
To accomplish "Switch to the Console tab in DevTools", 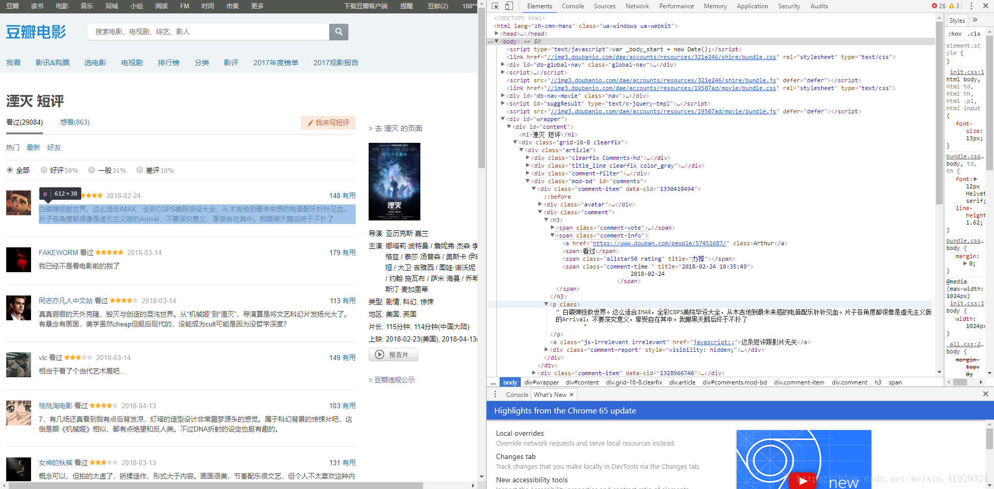I will point(573,6).
